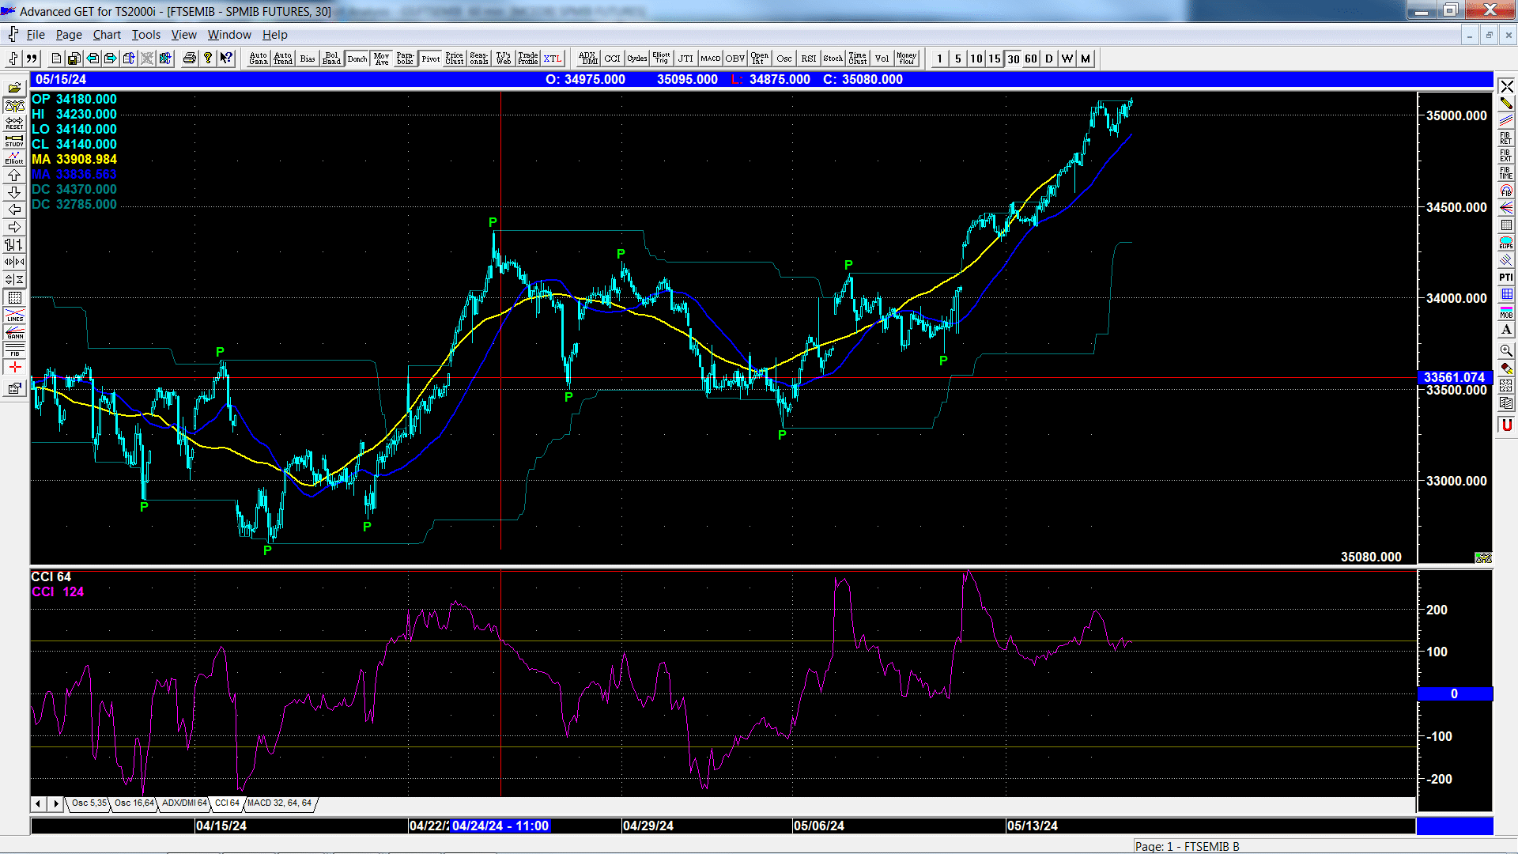The width and height of the screenshot is (1518, 854).
Task: Open the Chart menu
Action: coord(107,35)
